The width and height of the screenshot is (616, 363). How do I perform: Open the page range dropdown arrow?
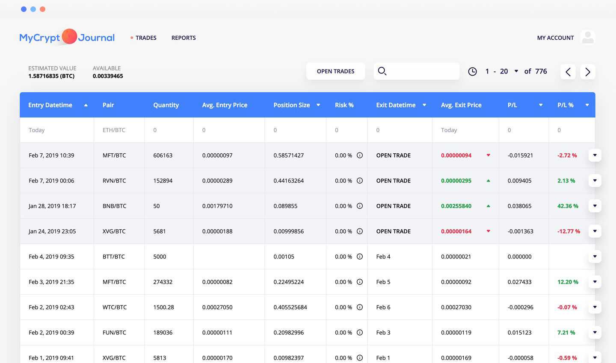516,71
